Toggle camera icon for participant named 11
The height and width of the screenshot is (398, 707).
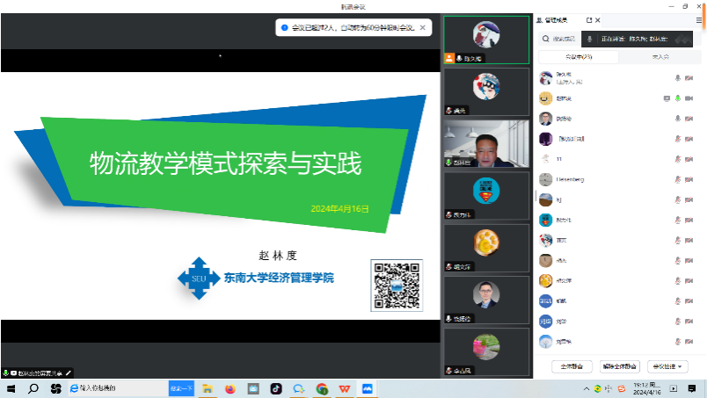(690, 159)
